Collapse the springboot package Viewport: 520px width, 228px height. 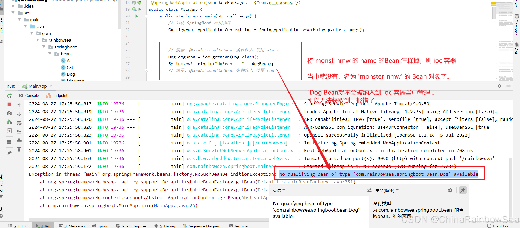[x=44, y=47]
